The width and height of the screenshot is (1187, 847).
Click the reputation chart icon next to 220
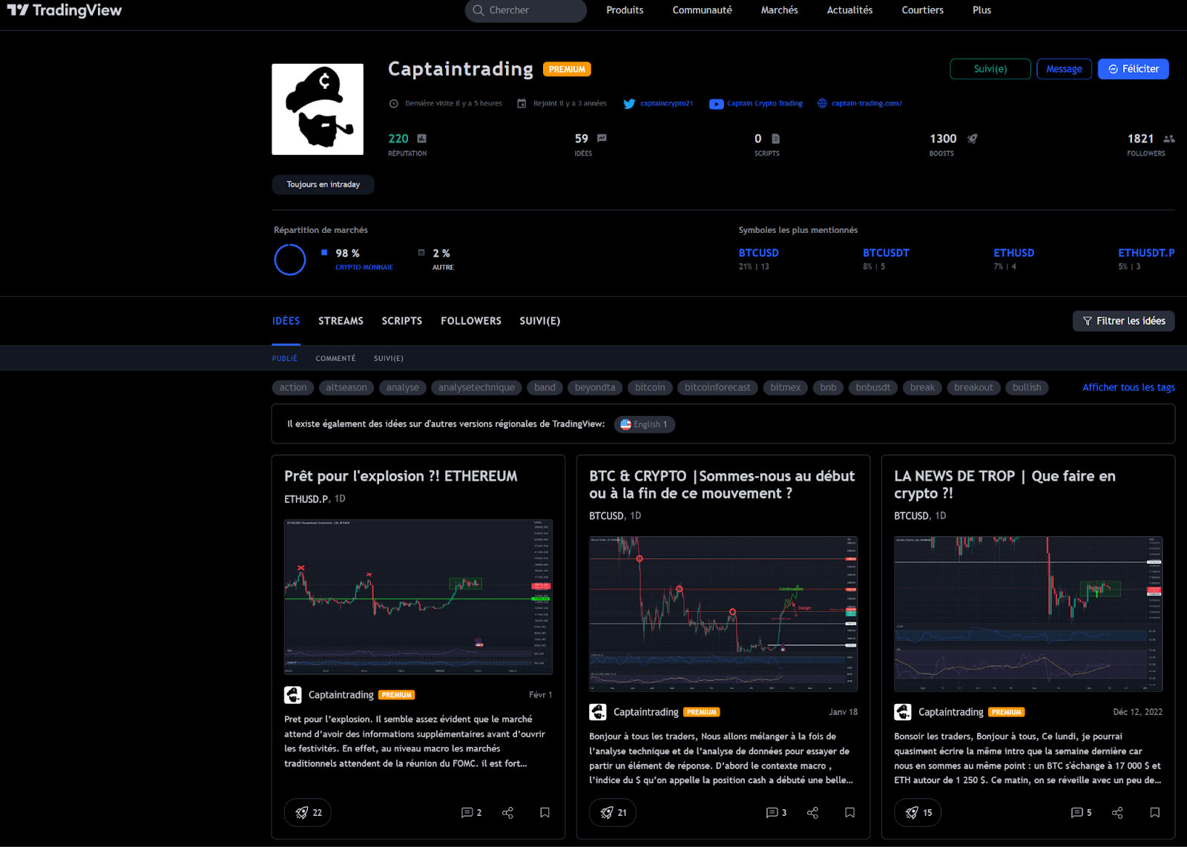pyautogui.click(x=422, y=139)
